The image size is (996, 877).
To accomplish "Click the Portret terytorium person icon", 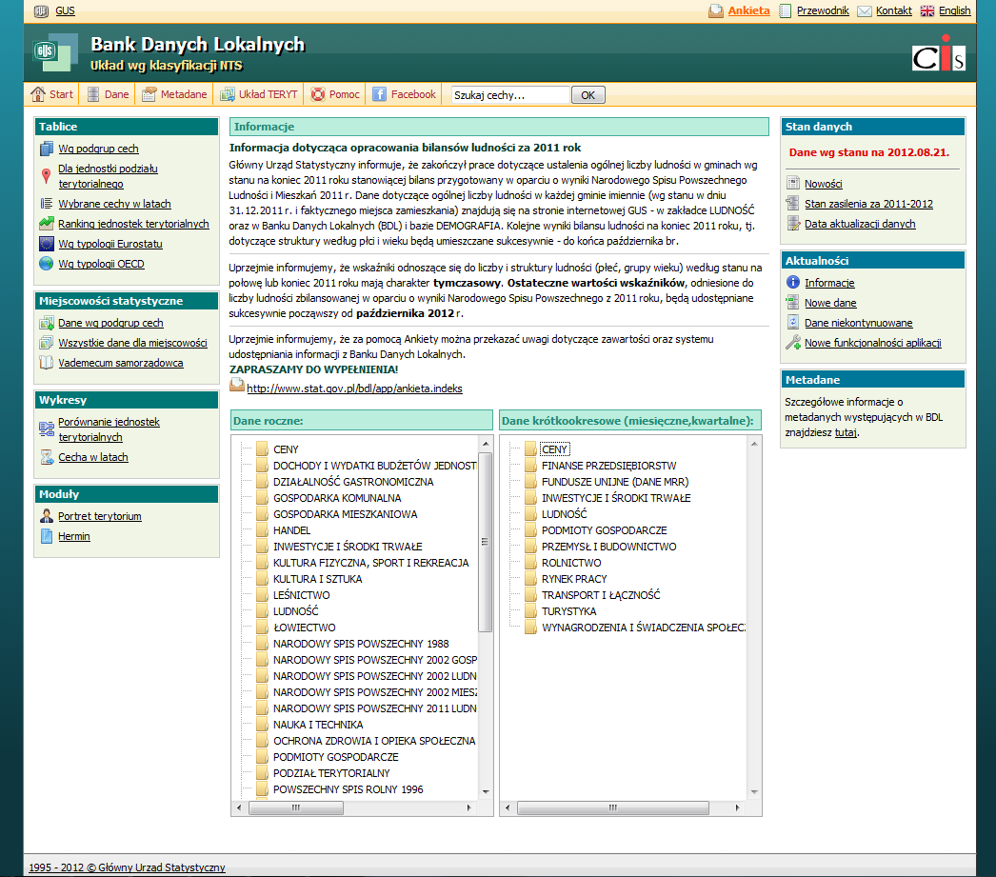I will 47,516.
